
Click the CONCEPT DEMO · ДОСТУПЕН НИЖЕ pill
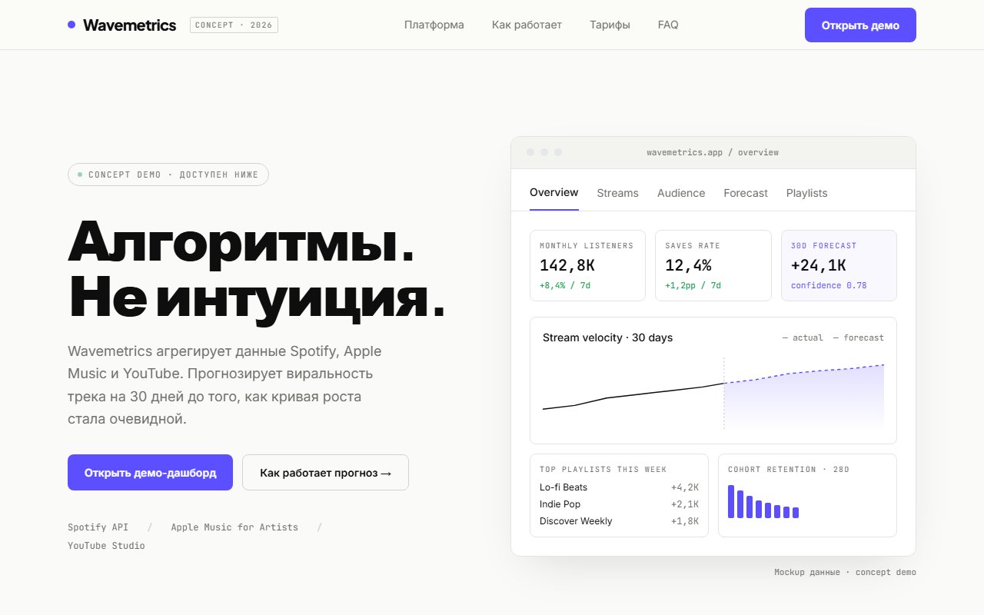[168, 175]
